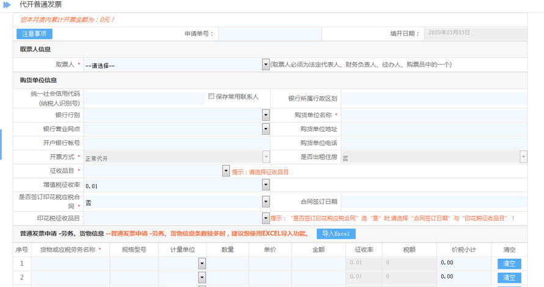The width and height of the screenshot is (544, 287).
Task: Click the 清空 button in row 2
Action: (509, 278)
